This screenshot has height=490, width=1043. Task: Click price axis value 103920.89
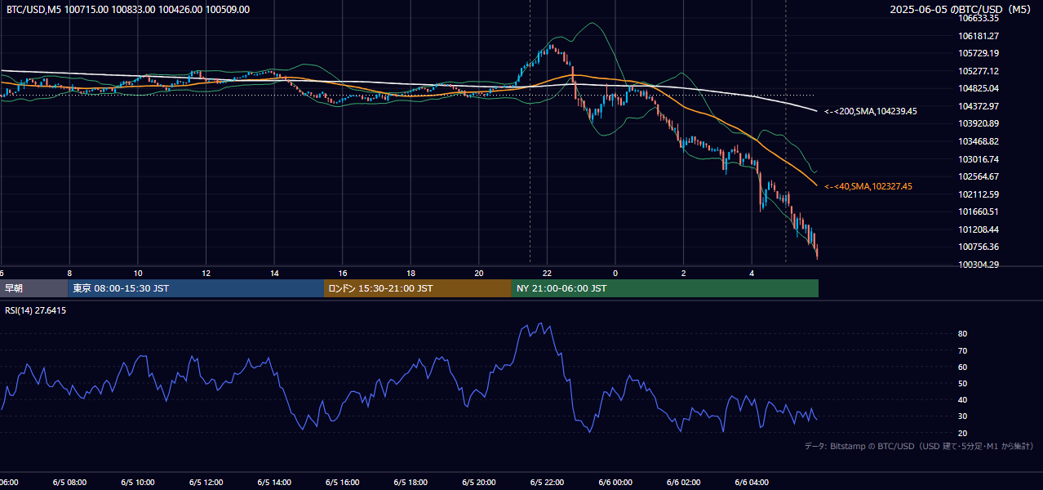[x=979, y=123]
